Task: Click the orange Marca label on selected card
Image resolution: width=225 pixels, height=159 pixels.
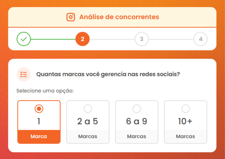Action: pos(39,136)
